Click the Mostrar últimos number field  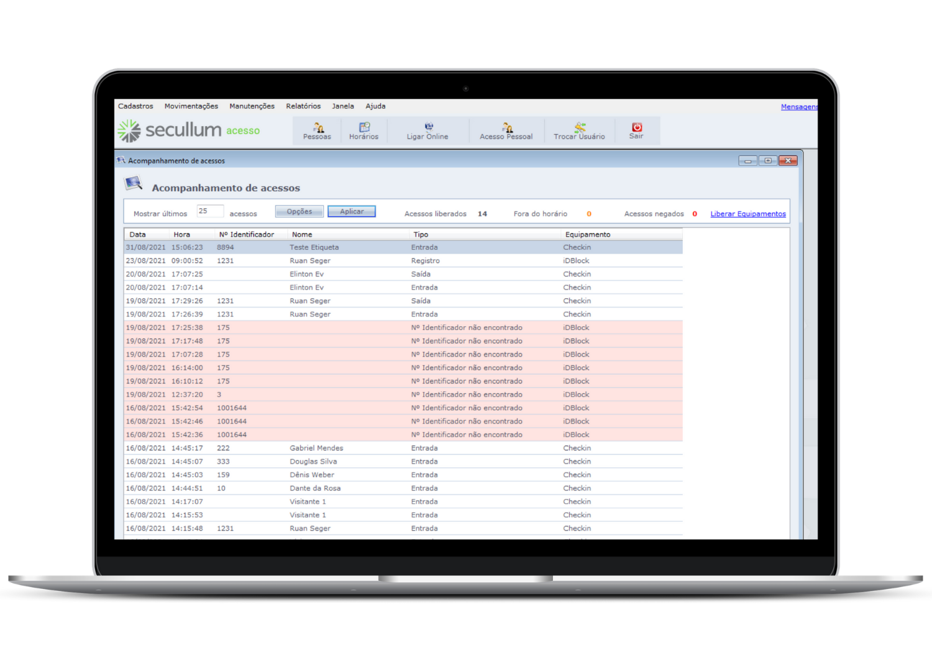pos(210,211)
